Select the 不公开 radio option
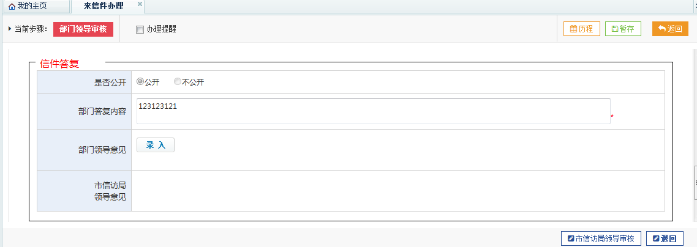 pos(178,81)
